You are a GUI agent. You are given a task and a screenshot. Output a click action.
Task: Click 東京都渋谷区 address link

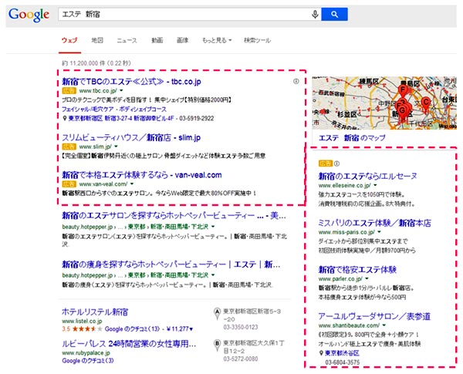342,353
